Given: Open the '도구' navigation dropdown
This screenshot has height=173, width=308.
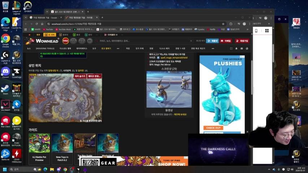Looking at the screenshot, I should click(94, 48).
